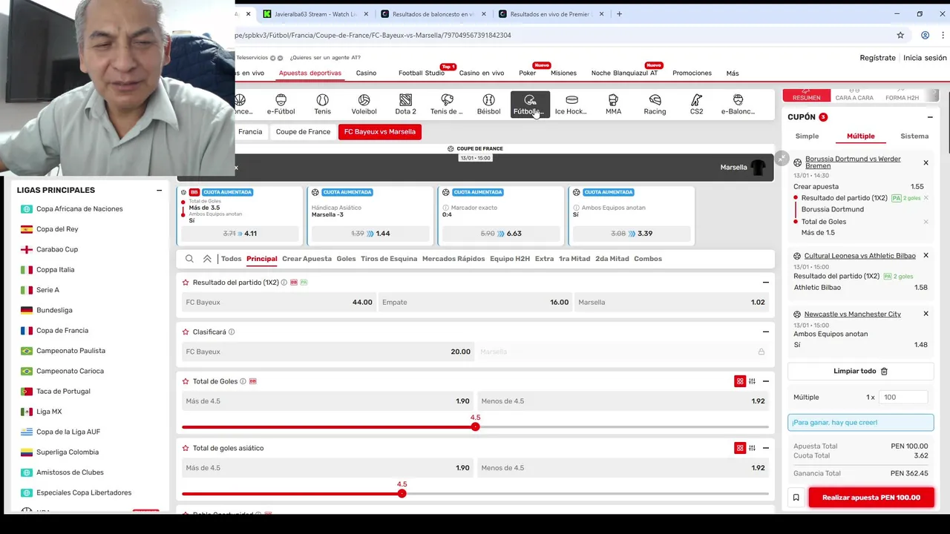Bookmark this page with the star icon
Image resolution: width=950 pixels, height=534 pixels.
900,35
